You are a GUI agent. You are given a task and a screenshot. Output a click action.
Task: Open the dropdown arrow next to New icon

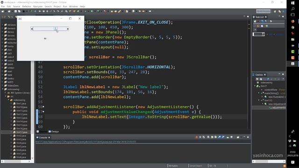[x=6, y=11]
